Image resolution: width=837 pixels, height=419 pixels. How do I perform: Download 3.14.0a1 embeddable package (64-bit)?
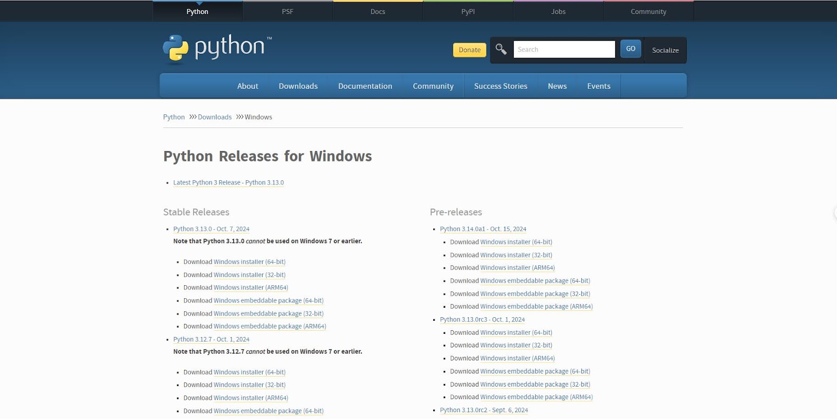535,281
